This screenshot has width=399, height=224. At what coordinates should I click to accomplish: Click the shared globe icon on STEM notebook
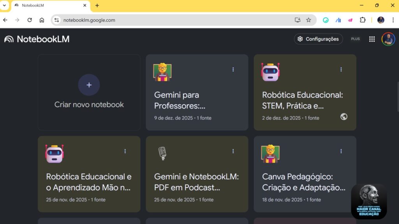click(344, 117)
